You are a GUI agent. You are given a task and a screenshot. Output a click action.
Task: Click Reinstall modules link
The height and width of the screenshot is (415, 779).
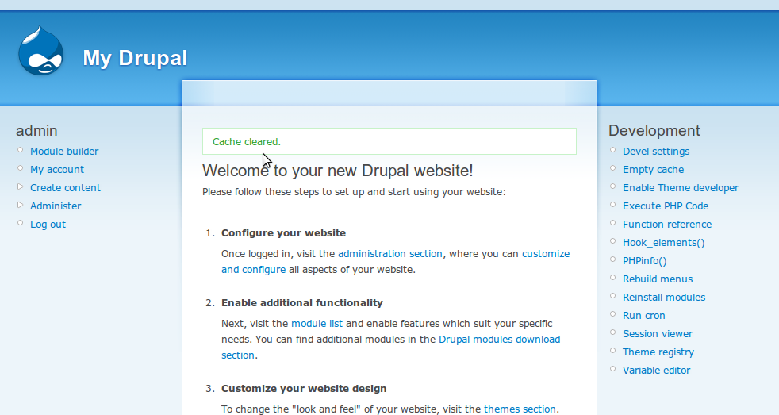(664, 298)
